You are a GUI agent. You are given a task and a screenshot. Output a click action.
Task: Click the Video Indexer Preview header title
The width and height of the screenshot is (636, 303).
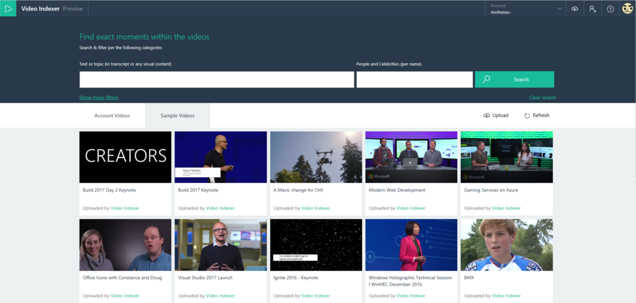pos(52,9)
